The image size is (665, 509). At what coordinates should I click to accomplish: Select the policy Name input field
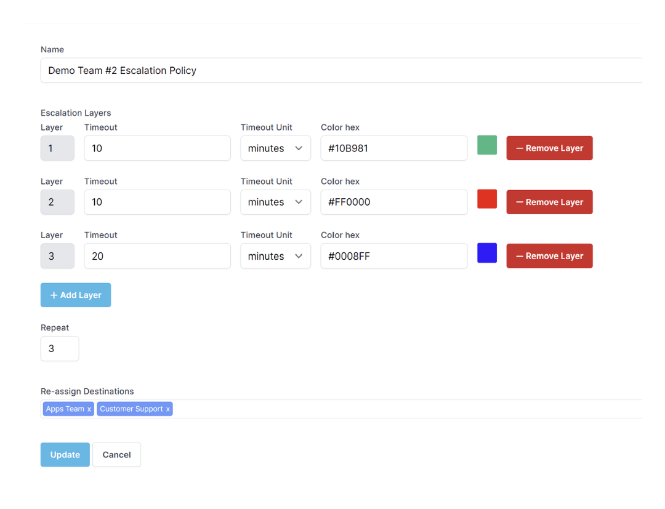[246, 70]
